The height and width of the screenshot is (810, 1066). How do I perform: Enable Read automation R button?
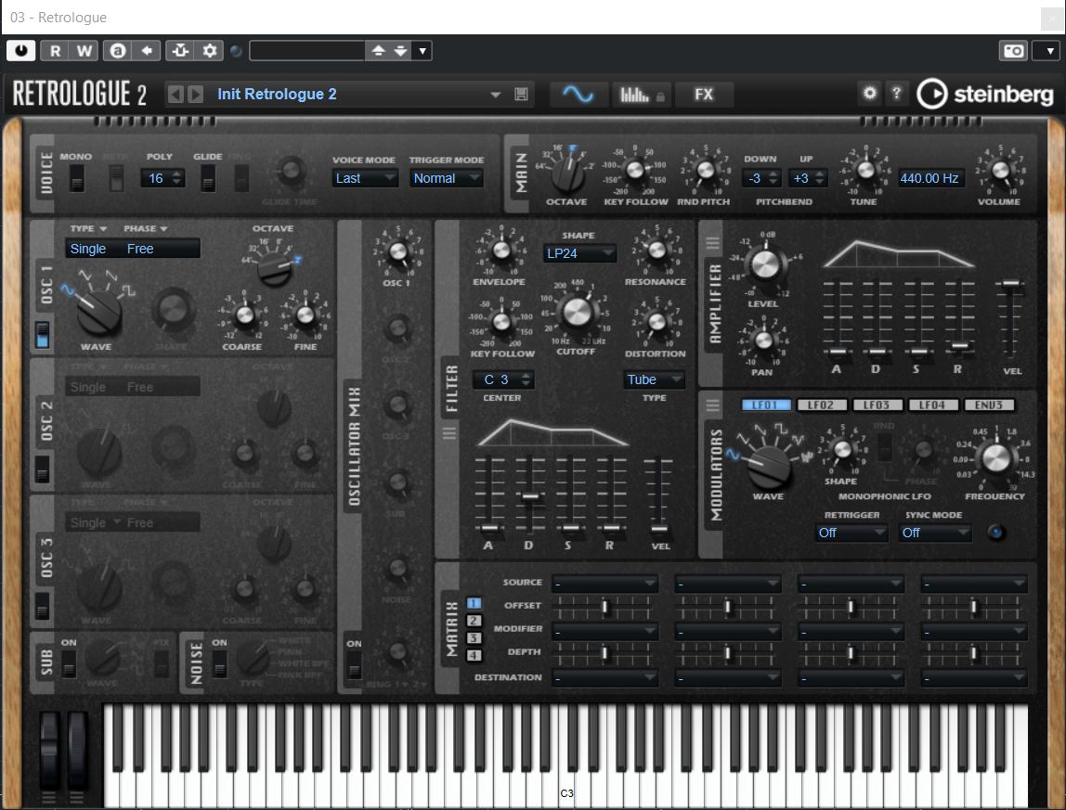click(x=55, y=50)
